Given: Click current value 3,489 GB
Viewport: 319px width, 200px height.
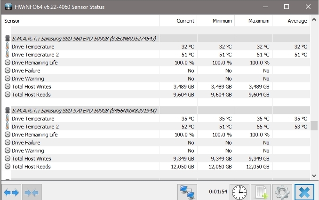Looking at the screenshot, I should point(183,87).
